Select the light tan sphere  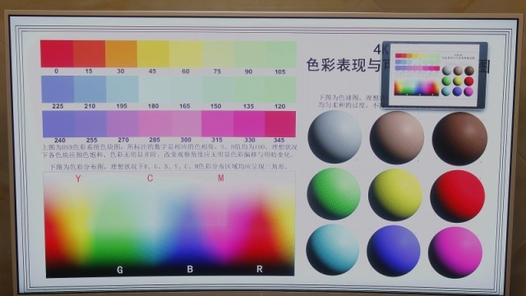(397, 137)
